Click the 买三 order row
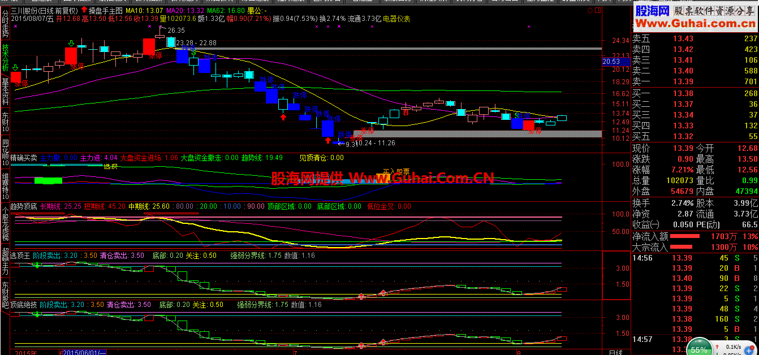Screen dimensions: 759x355 pyautogui.click(x=695, y=115)
